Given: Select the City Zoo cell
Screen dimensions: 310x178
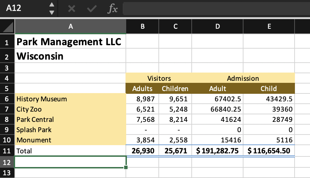Looking at the screenshot, I should (70, 109).
